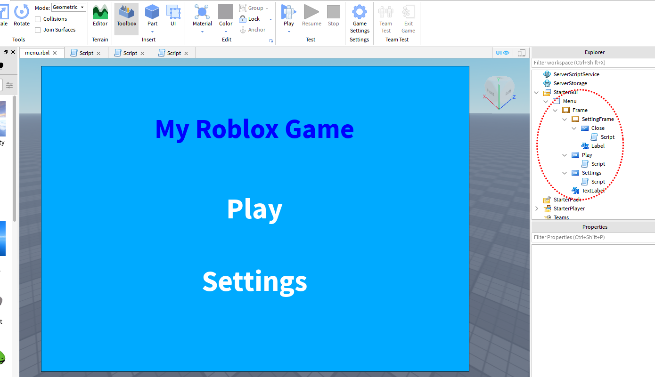
Task: Collapse the StarterGui node
Action: pos(536,92)
